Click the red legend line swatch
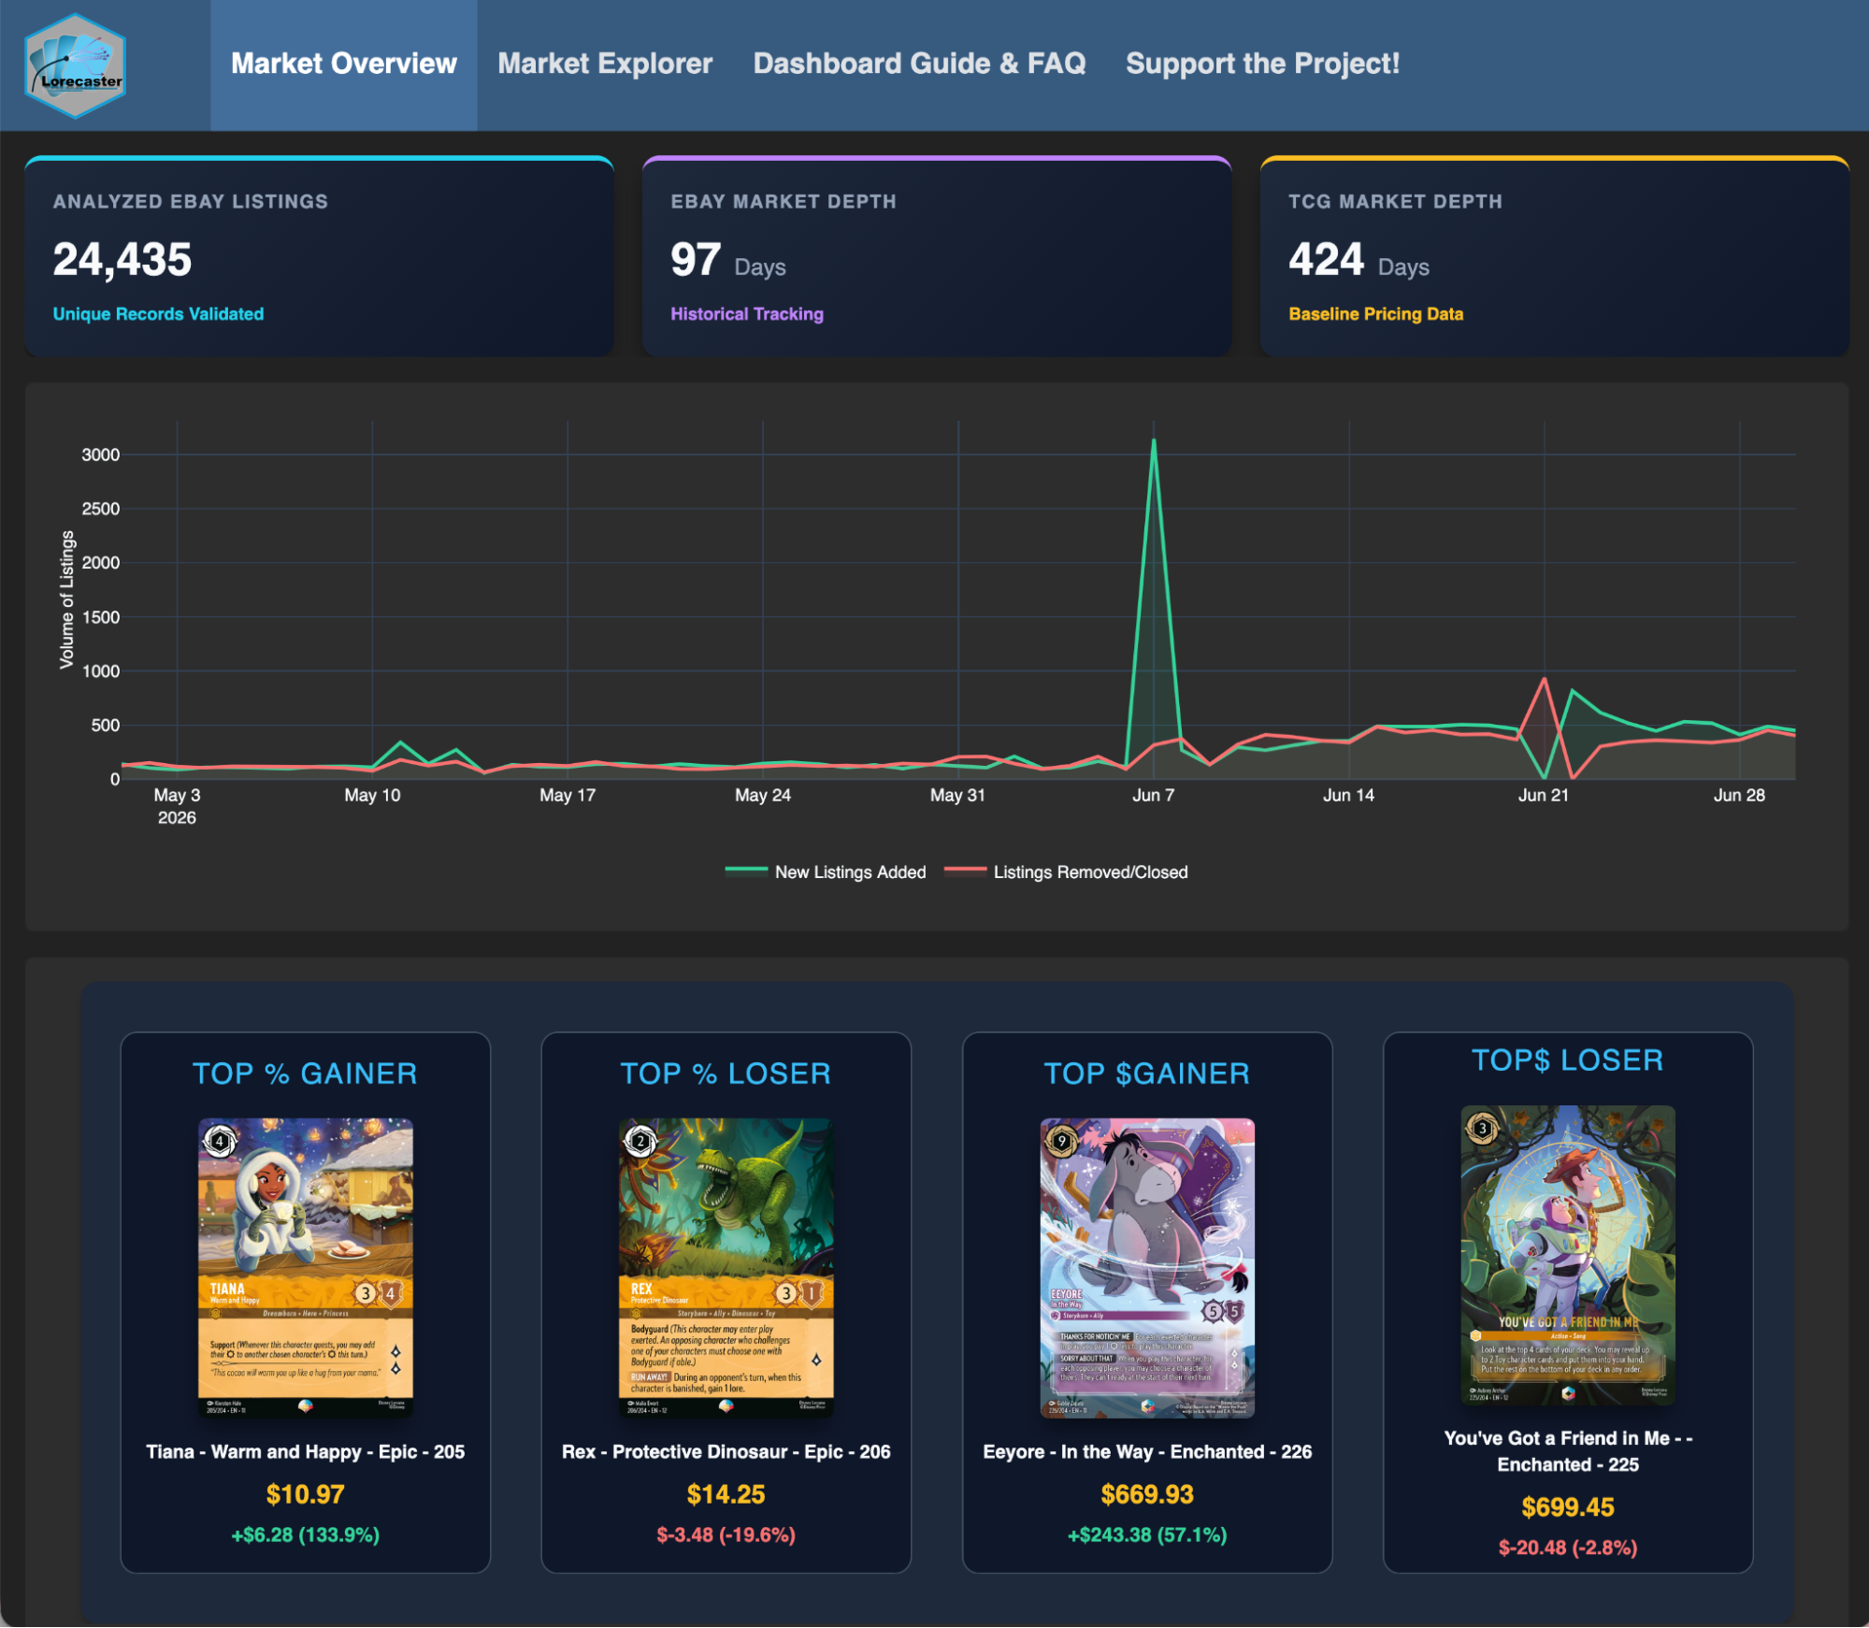 point(965,871)
